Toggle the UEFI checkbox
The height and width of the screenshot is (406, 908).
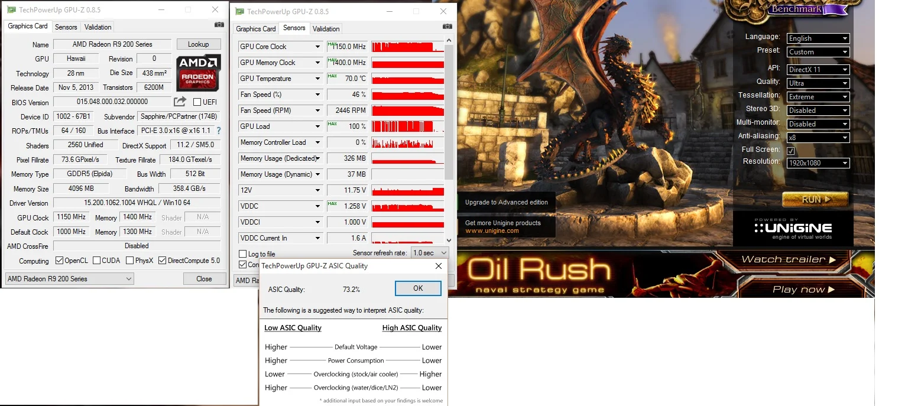point(197,102)
